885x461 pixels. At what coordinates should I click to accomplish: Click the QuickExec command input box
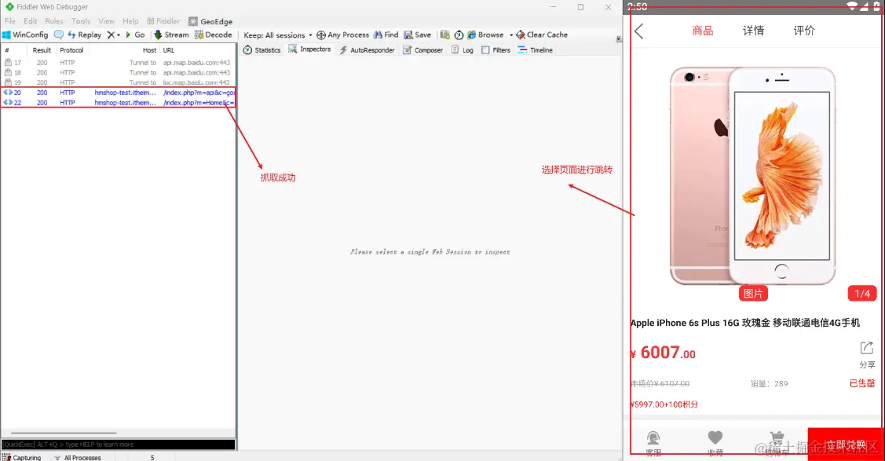click(x=118, y=444)
